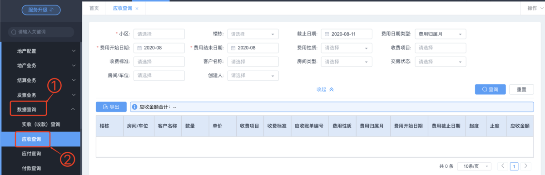Expand the 地产业务 menu
This screenshot has width=545, height=175.
point(41,65)
